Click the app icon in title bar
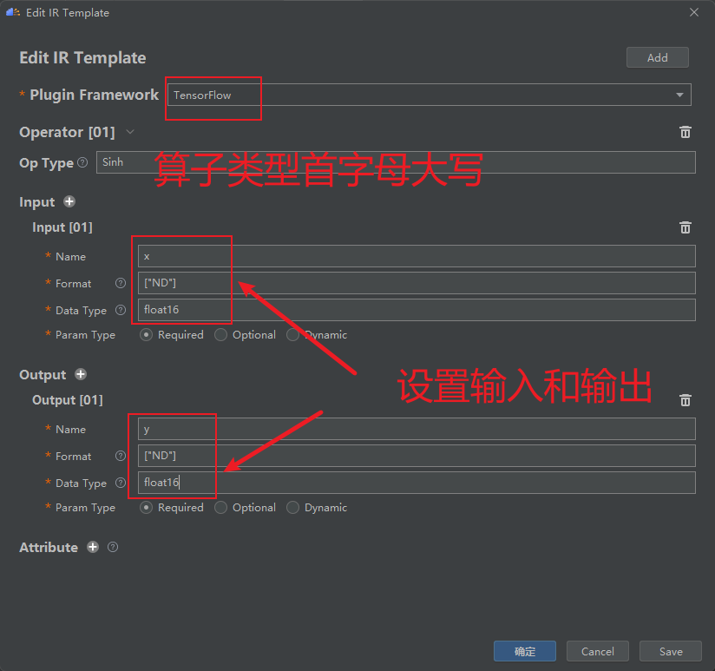 point(13,12)
